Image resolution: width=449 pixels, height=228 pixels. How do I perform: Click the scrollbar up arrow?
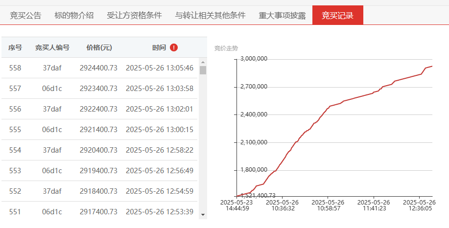click(203, 62)
